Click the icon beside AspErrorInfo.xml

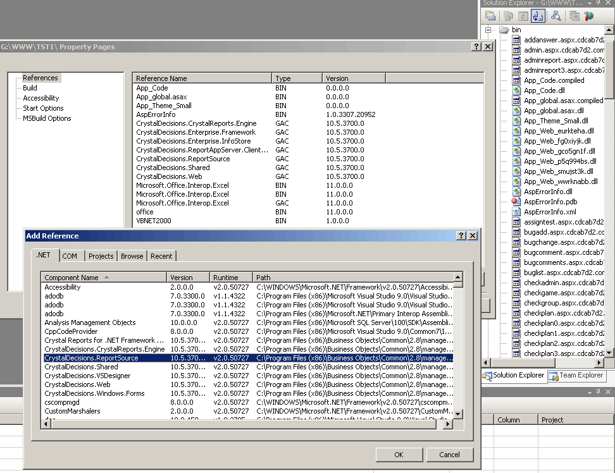pyautogui.click(x=516, y=212)
